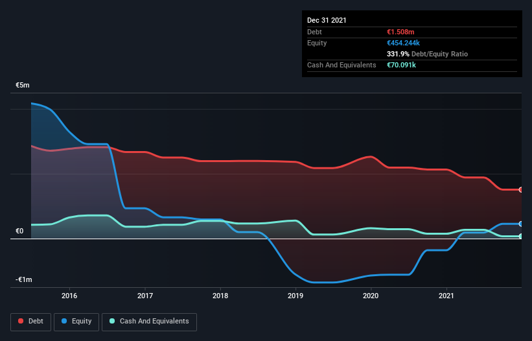
Task: Click the 2017 x-axis label
Action: (145, 296)
